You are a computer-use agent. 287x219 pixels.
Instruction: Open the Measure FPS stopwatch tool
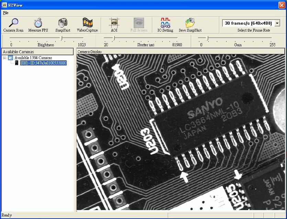(x=38, y=23)
